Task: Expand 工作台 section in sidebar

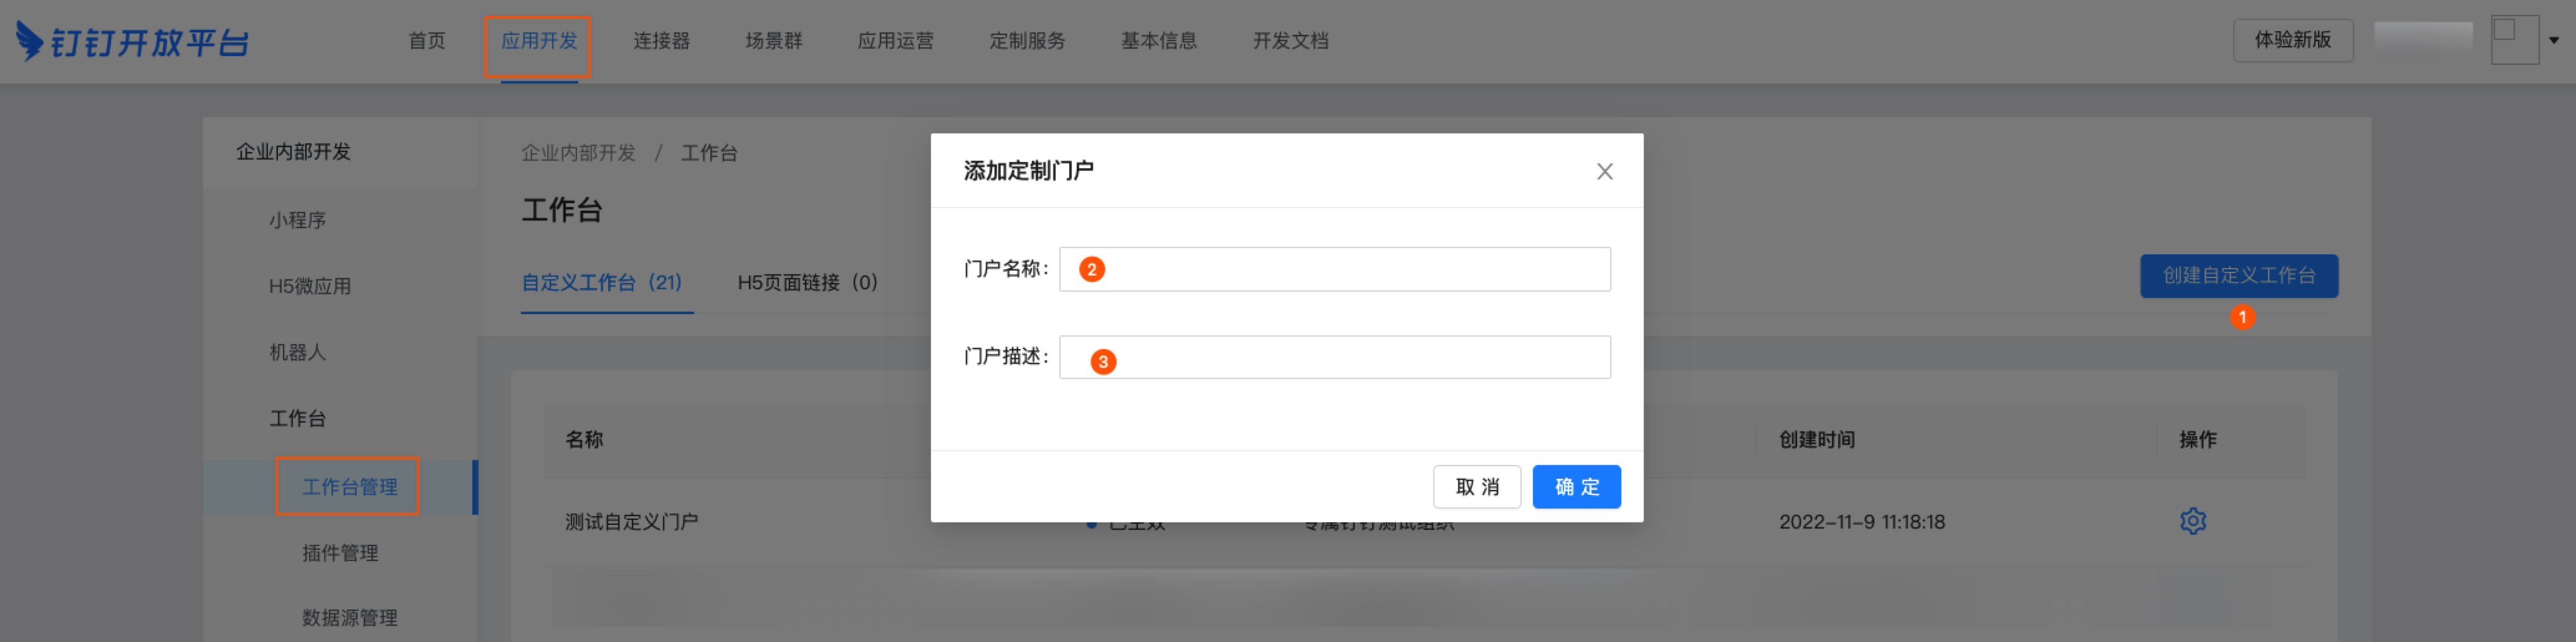Action: click(297, 419)
